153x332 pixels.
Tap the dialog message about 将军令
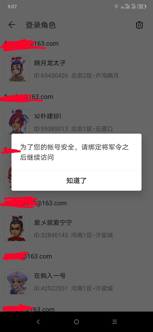point(75,152)
